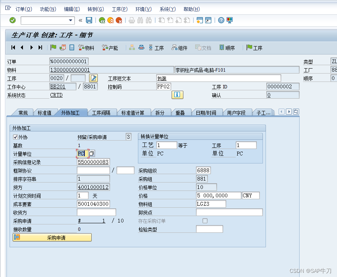Image resolution: width=337 pixels, height=277 pixels.
Task: Click the operation long text edit icon
Action: tap(94, 78)
